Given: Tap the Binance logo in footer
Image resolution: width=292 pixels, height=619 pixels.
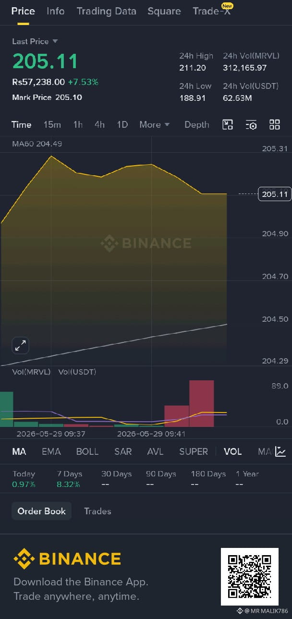Looking at the screenshot, I should 67,559.
